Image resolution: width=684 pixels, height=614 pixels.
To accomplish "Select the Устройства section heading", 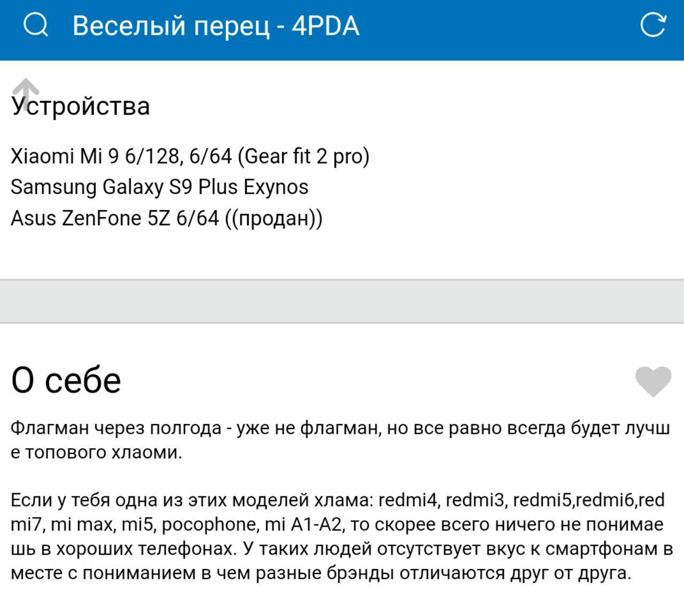I will tap(81, 105).
